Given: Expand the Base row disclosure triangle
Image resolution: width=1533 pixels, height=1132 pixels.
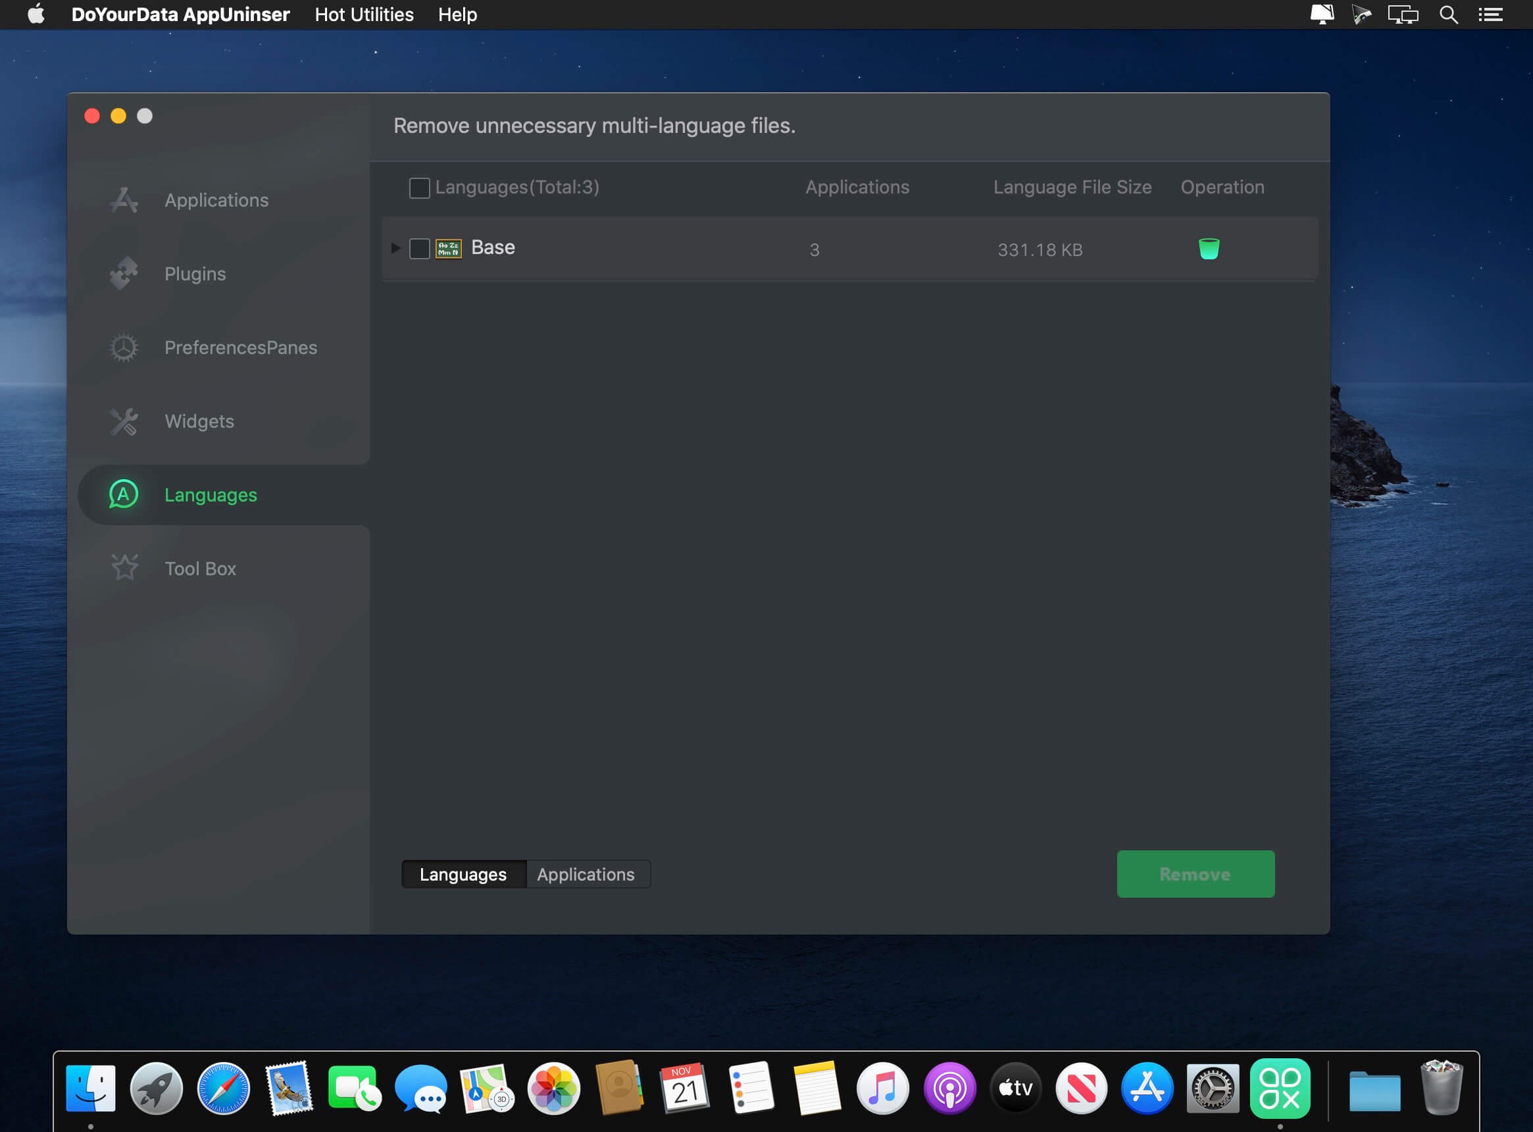Looking at the screenshot, I should [396, 248].
